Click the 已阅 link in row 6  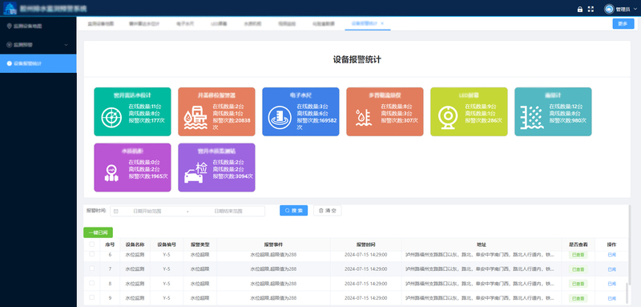point(611,255)
